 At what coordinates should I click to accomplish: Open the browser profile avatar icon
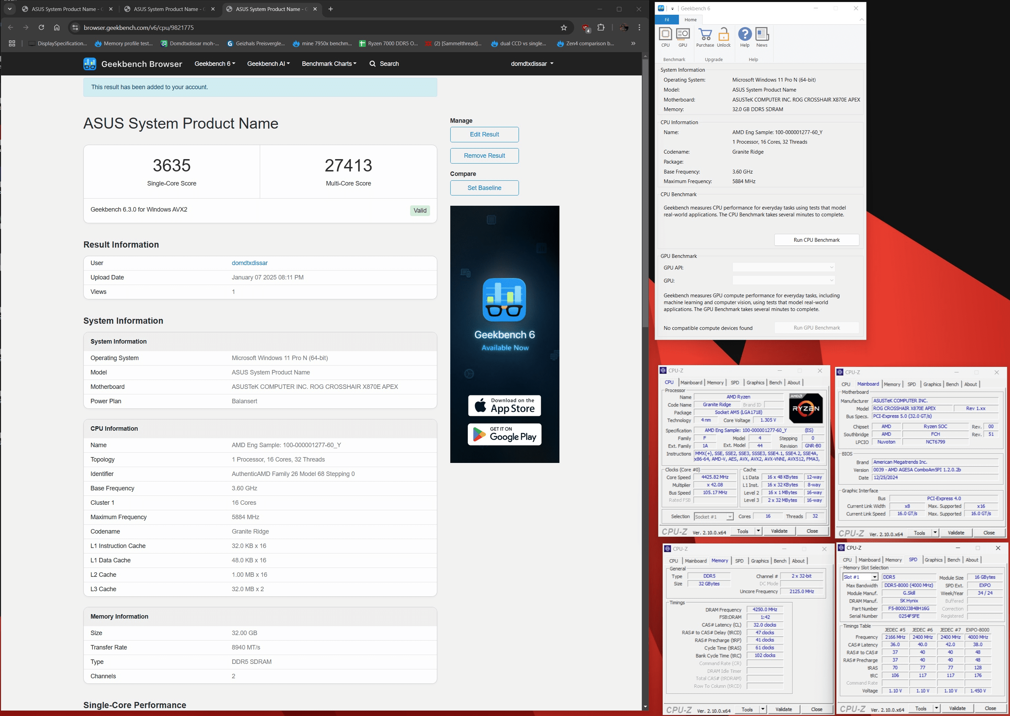point(624,27)
